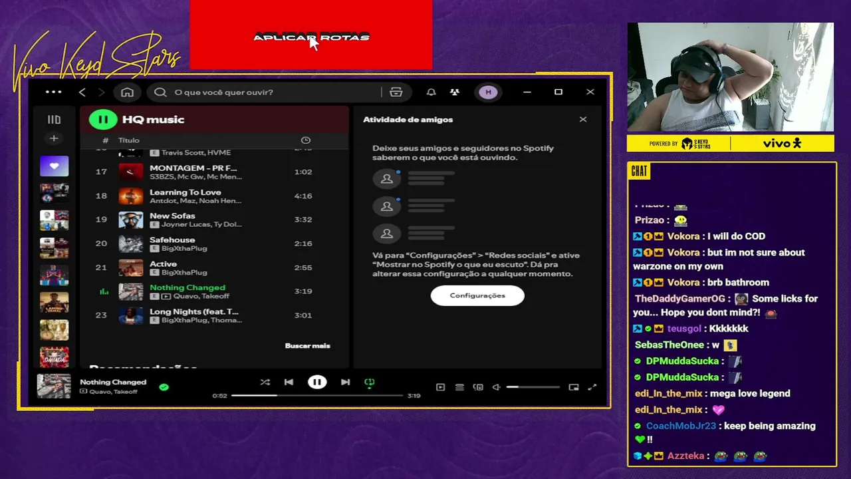This screenshot has height=479, width=851.
Task: Click the username SebasTheOnee in chat
Action: click(669, 345)
